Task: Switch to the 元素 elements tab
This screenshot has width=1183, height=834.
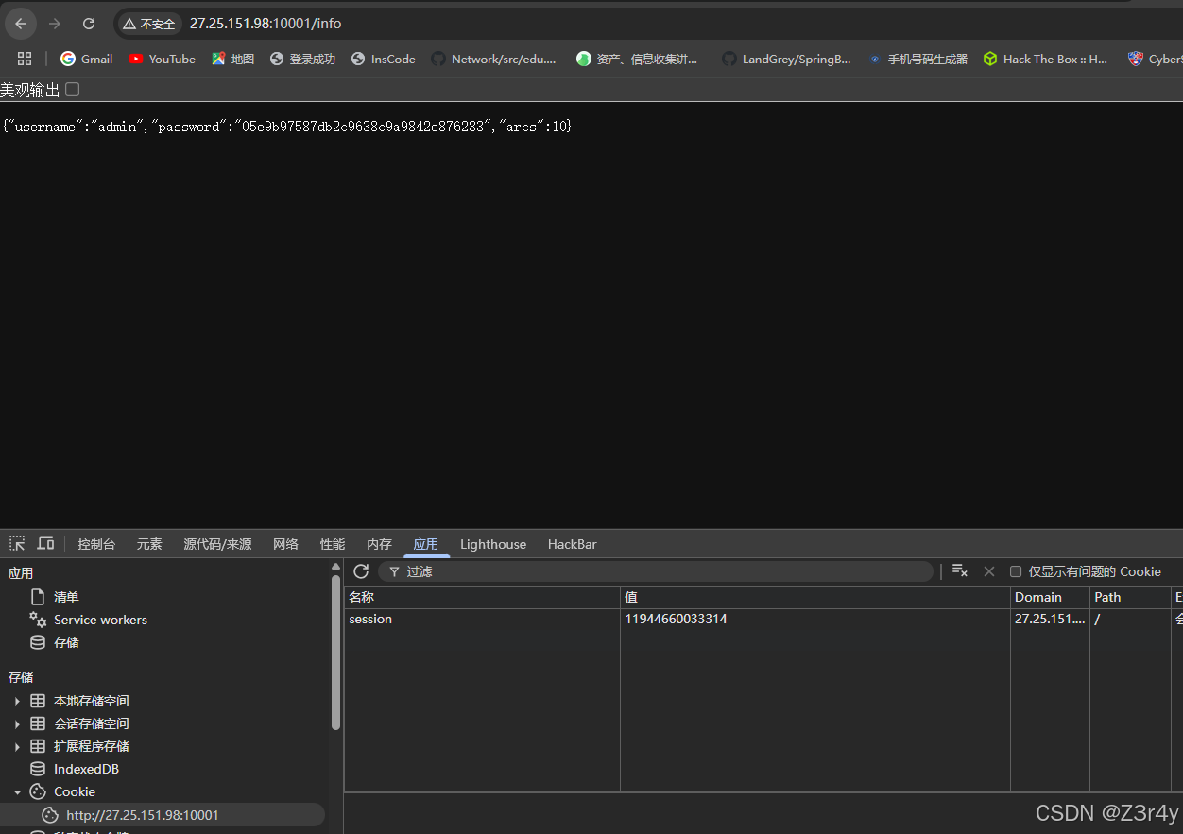Action: (149, 544)
